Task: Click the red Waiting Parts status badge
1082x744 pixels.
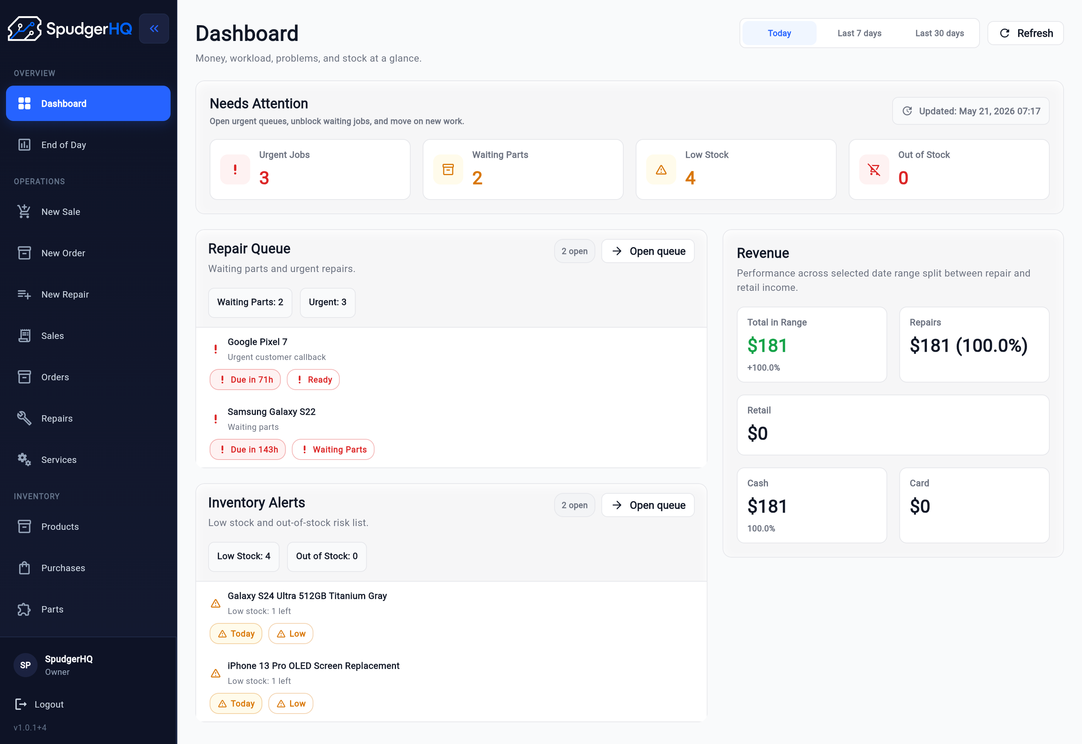Action: click(x=333, y=450)
